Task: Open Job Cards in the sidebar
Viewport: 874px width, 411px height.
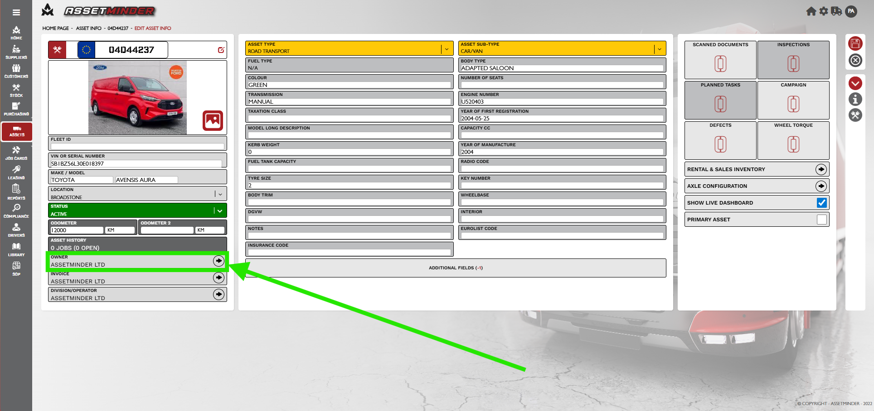Action: pyautogui.click(x=16, y=153)
